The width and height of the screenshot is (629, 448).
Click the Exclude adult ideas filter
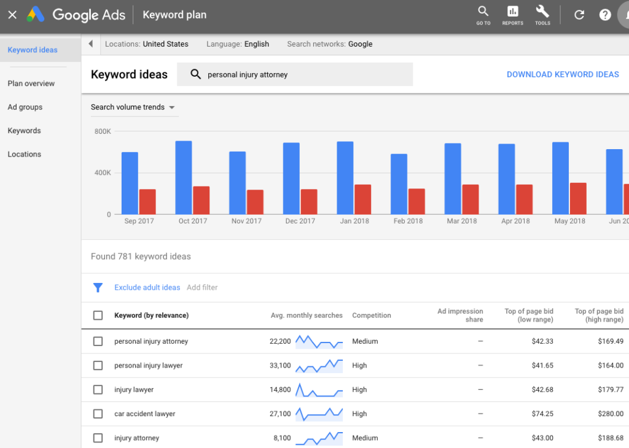tap(147, 287)
